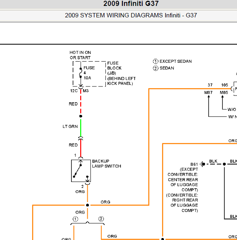Click the circled 2 marker above wire branch
The image size is (237, 240).
coord(101,219)
